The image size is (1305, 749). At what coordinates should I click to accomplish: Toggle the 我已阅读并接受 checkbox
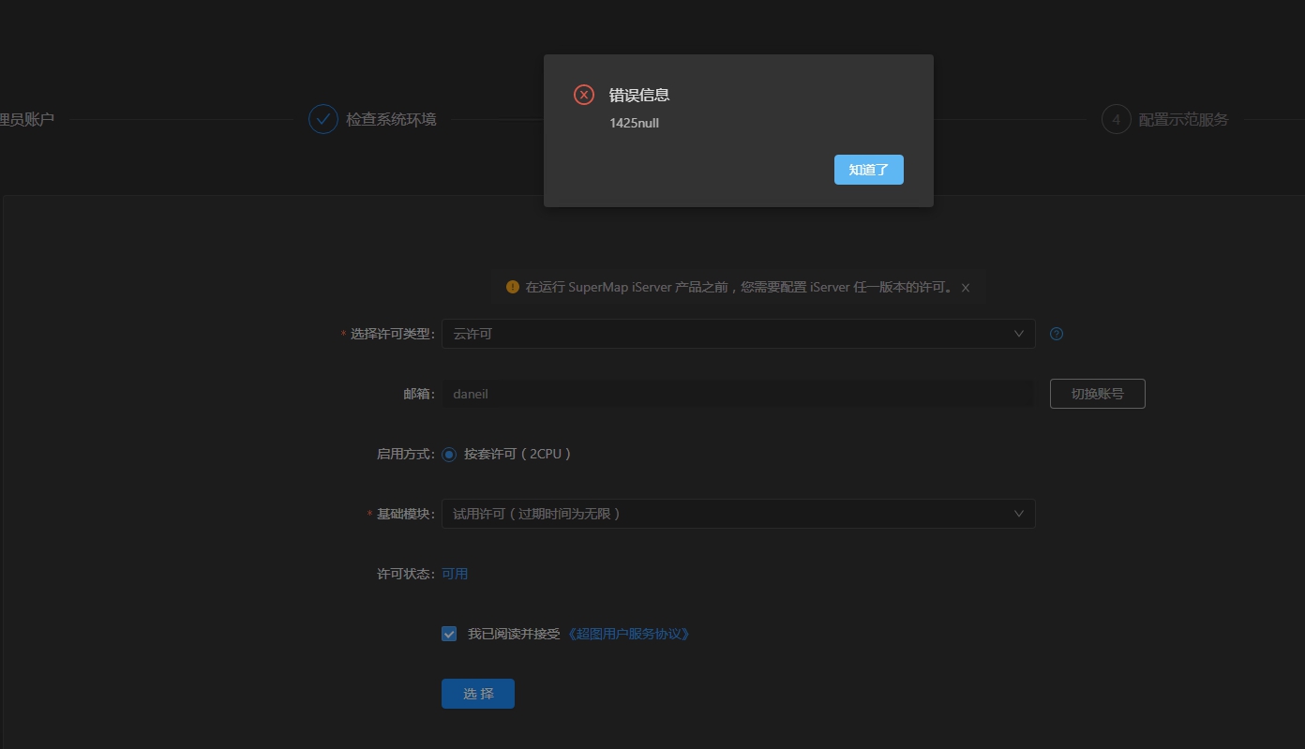(449, 634)
